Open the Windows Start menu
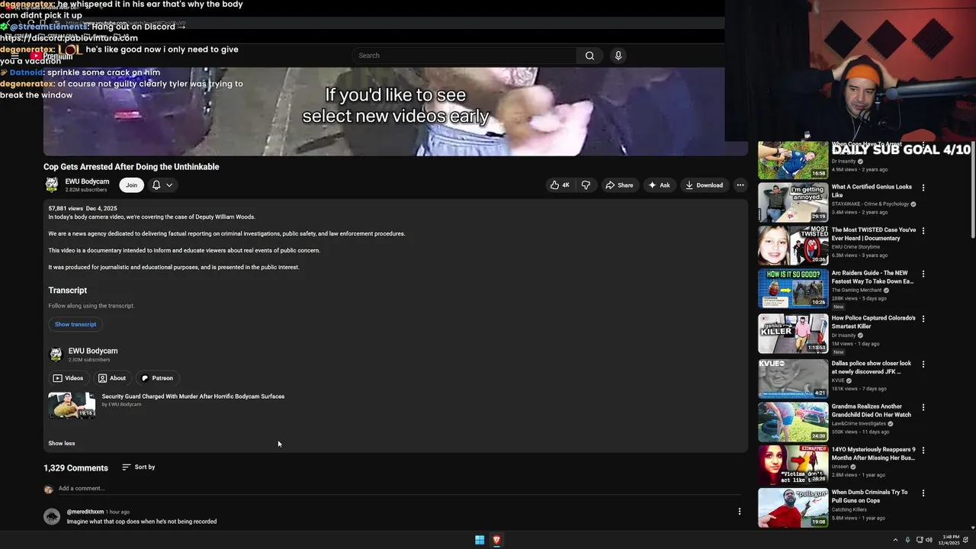Screen dimensions: 976x549 tap(480, 540)
